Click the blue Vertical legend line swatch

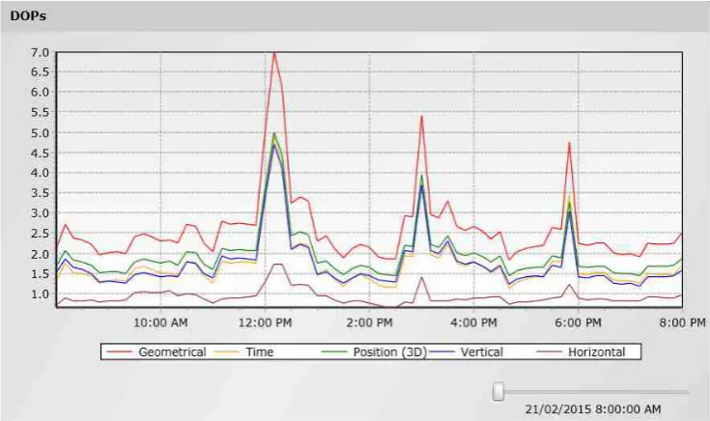point(441,352)
